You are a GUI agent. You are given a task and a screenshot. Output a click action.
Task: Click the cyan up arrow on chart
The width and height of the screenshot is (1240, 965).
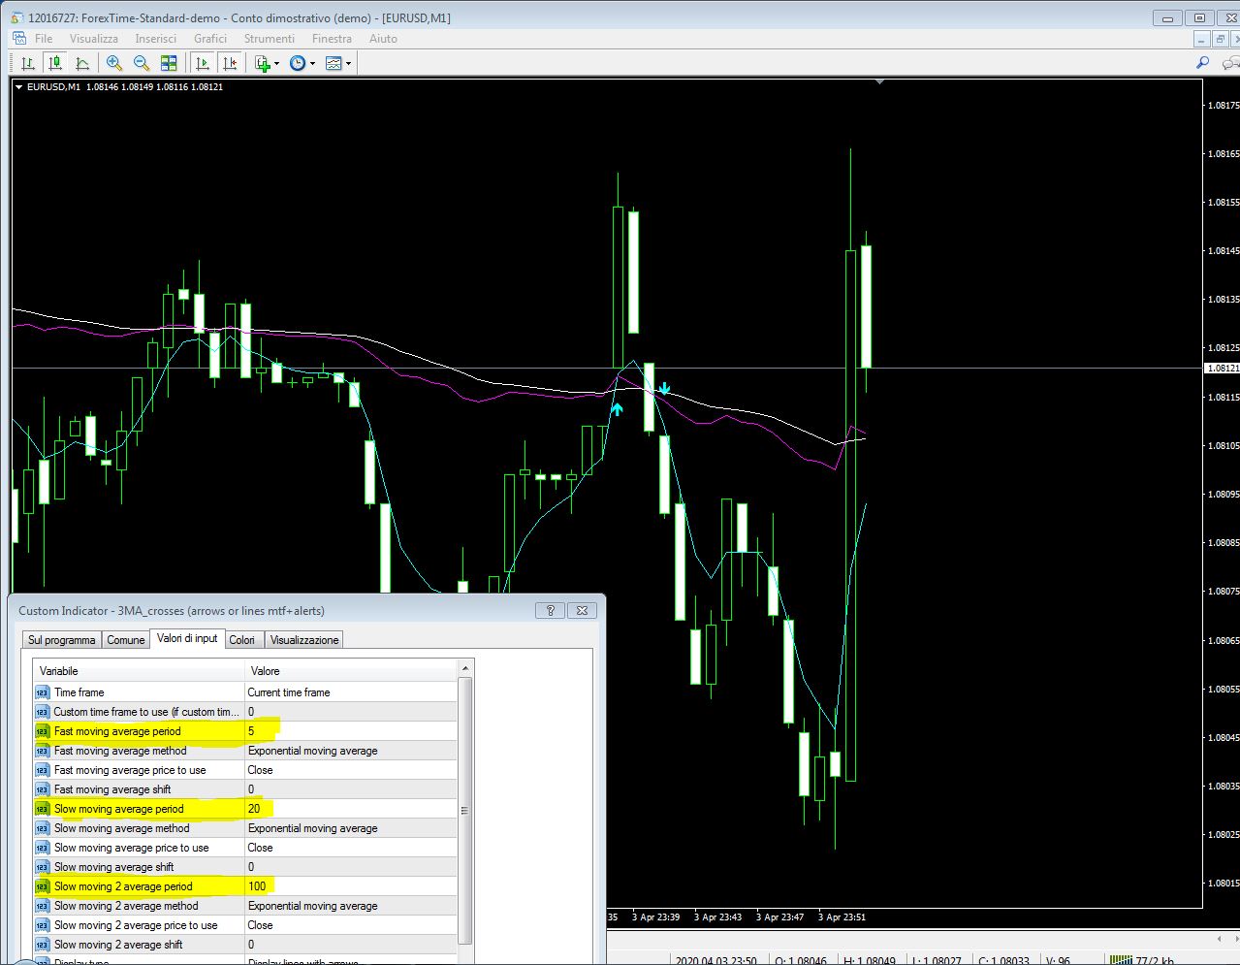coord(617,409)
